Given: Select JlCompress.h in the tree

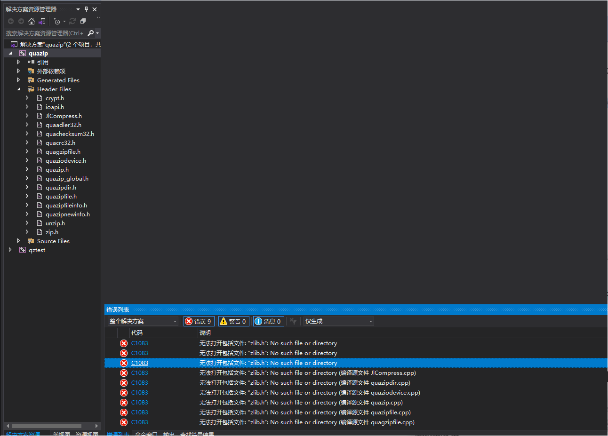Looking at the screenshot, I should click(x=64, y=116).
